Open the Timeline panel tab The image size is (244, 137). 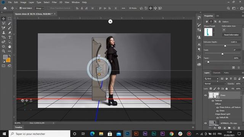[19, 127]
